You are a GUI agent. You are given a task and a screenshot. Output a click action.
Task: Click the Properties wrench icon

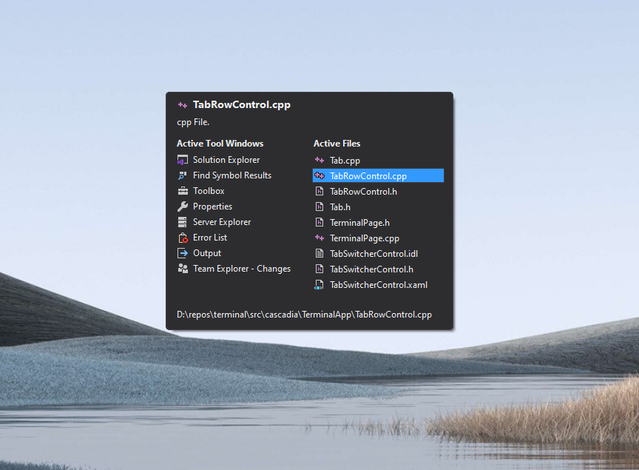point(183,207)
